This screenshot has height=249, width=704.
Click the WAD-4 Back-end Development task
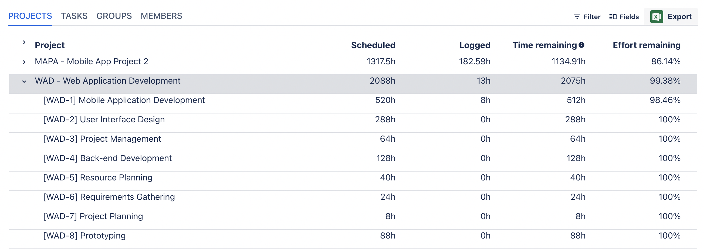tap(107, 158)
